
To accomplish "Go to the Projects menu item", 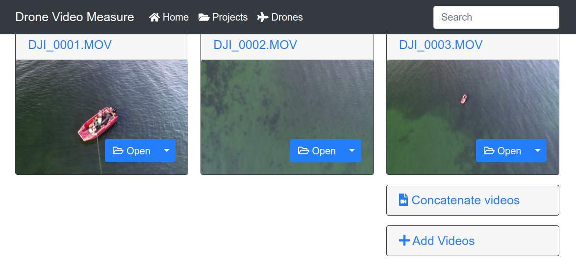I will coord(230,17).
